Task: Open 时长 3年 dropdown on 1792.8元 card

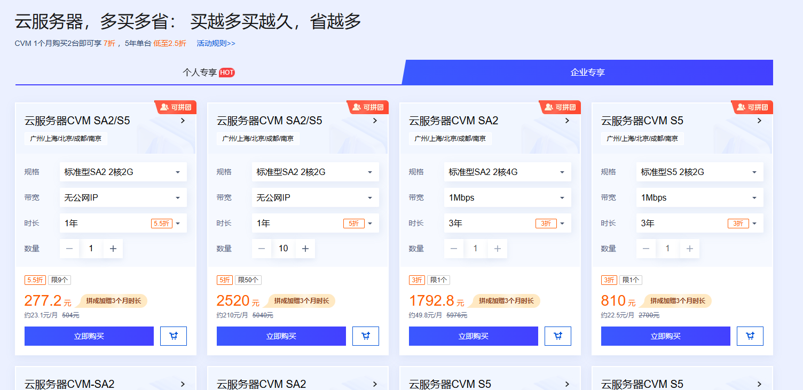Action: coord(508,223)
